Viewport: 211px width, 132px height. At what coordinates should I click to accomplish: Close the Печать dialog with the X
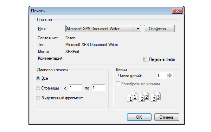pyautogui.click(x=177, y=11)
